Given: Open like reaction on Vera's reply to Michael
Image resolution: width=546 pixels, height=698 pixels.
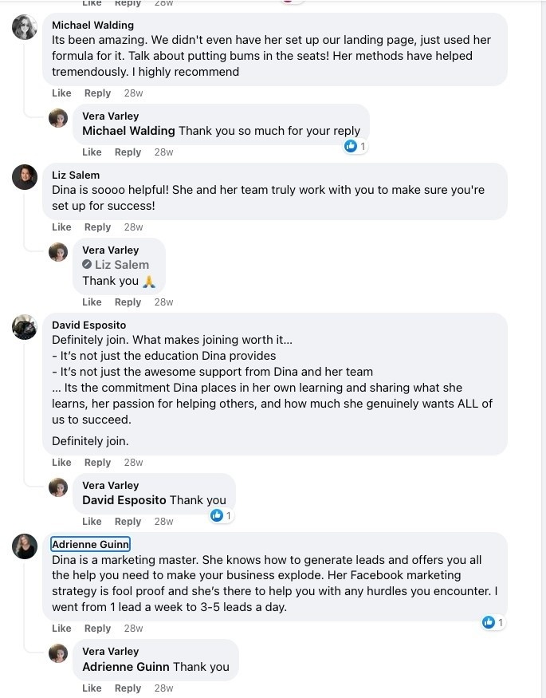Looking at the screenshot, I should click(355, 146).
